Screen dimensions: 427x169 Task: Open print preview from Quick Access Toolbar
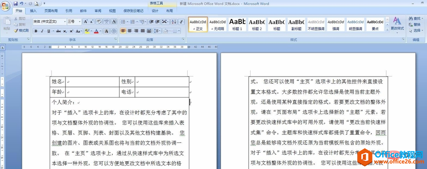36,3
